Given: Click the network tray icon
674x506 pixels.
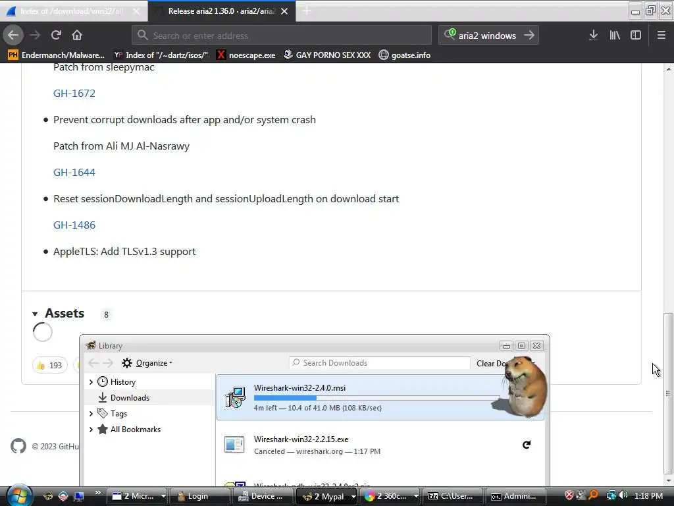Looking at the screenshot, I should [x=611, y=495].
